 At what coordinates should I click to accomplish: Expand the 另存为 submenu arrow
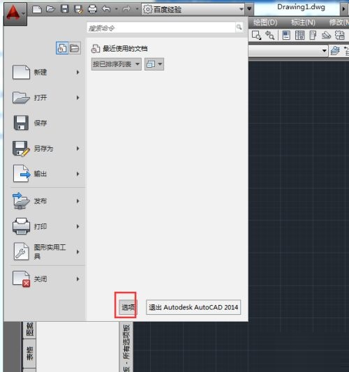(x=77, y=149)
